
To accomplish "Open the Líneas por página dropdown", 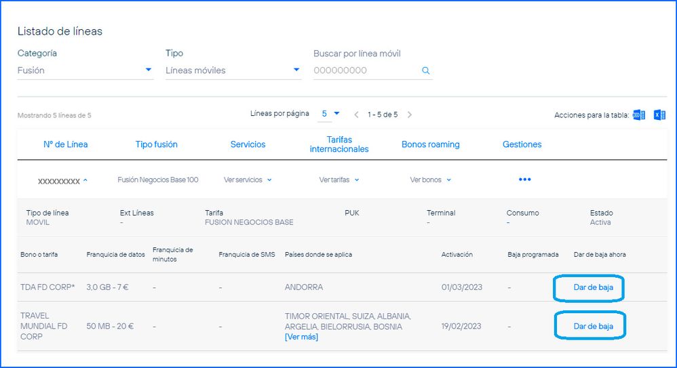I will click(330, 114).
